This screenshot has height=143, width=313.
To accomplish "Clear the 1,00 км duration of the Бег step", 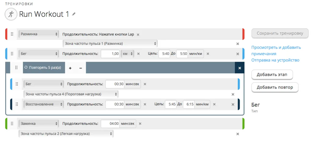I will click(138, 54).
